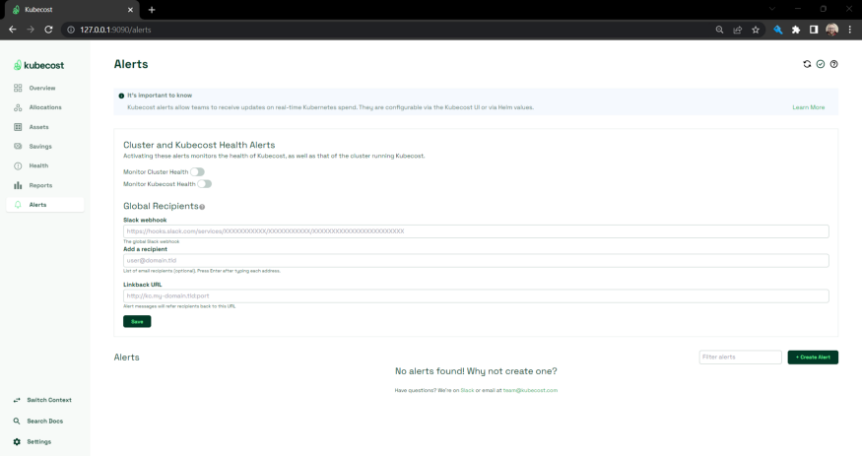Bookmark this page with star icon
The height and width of the screenshot is (456, 862).
coord(756,30)
